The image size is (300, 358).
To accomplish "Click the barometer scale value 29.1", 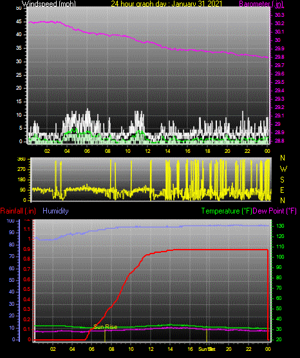I will pyautogui.click(x=279, y=115).
